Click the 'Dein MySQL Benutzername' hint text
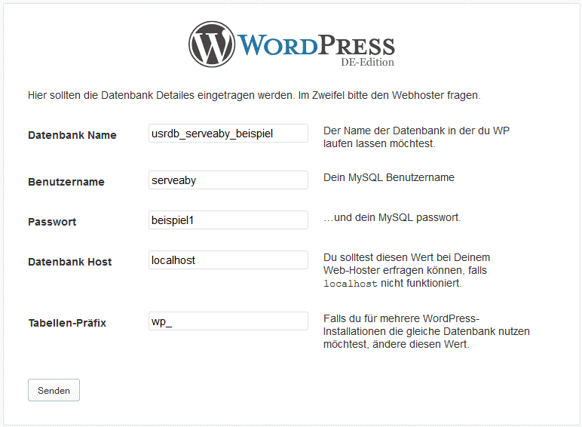 (x=388, y=178)
